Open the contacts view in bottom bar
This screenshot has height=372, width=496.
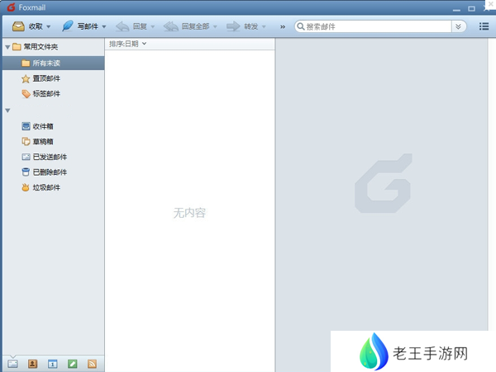coord(32,363)
